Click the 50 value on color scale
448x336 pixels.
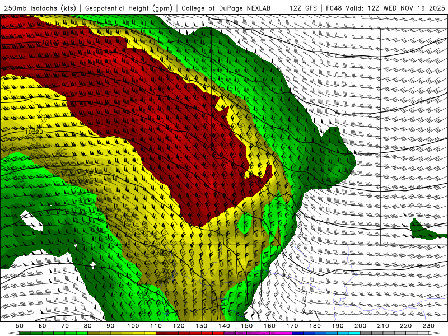[20, 326]
